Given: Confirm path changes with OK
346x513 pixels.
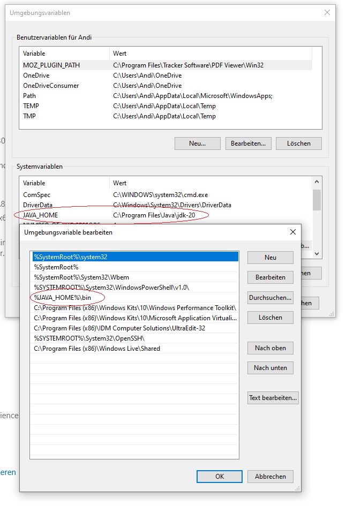Looking at the screenshot, I should pos(220,476).
